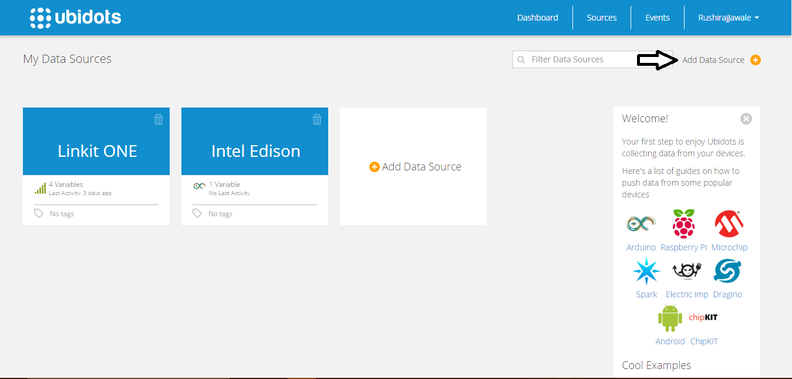Open the Spark guide link
792x379 pixels.
point(647,294)
